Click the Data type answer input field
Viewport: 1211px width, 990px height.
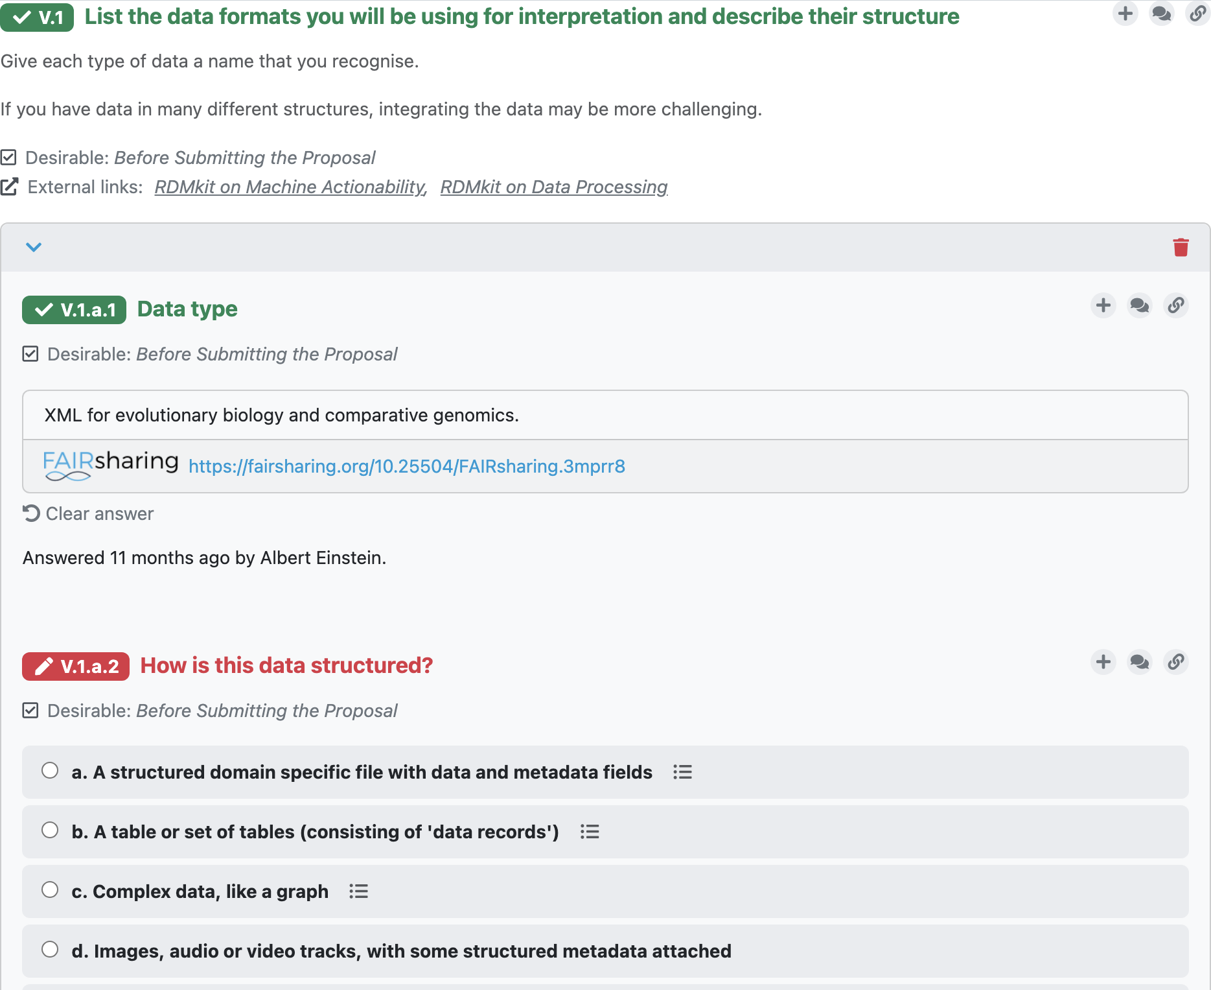[x=605, y=415]
